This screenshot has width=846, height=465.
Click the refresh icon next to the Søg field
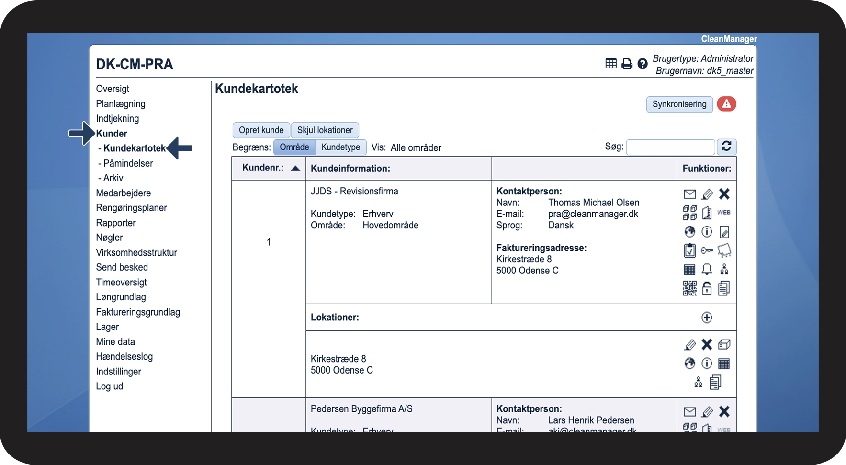point(726,147)
